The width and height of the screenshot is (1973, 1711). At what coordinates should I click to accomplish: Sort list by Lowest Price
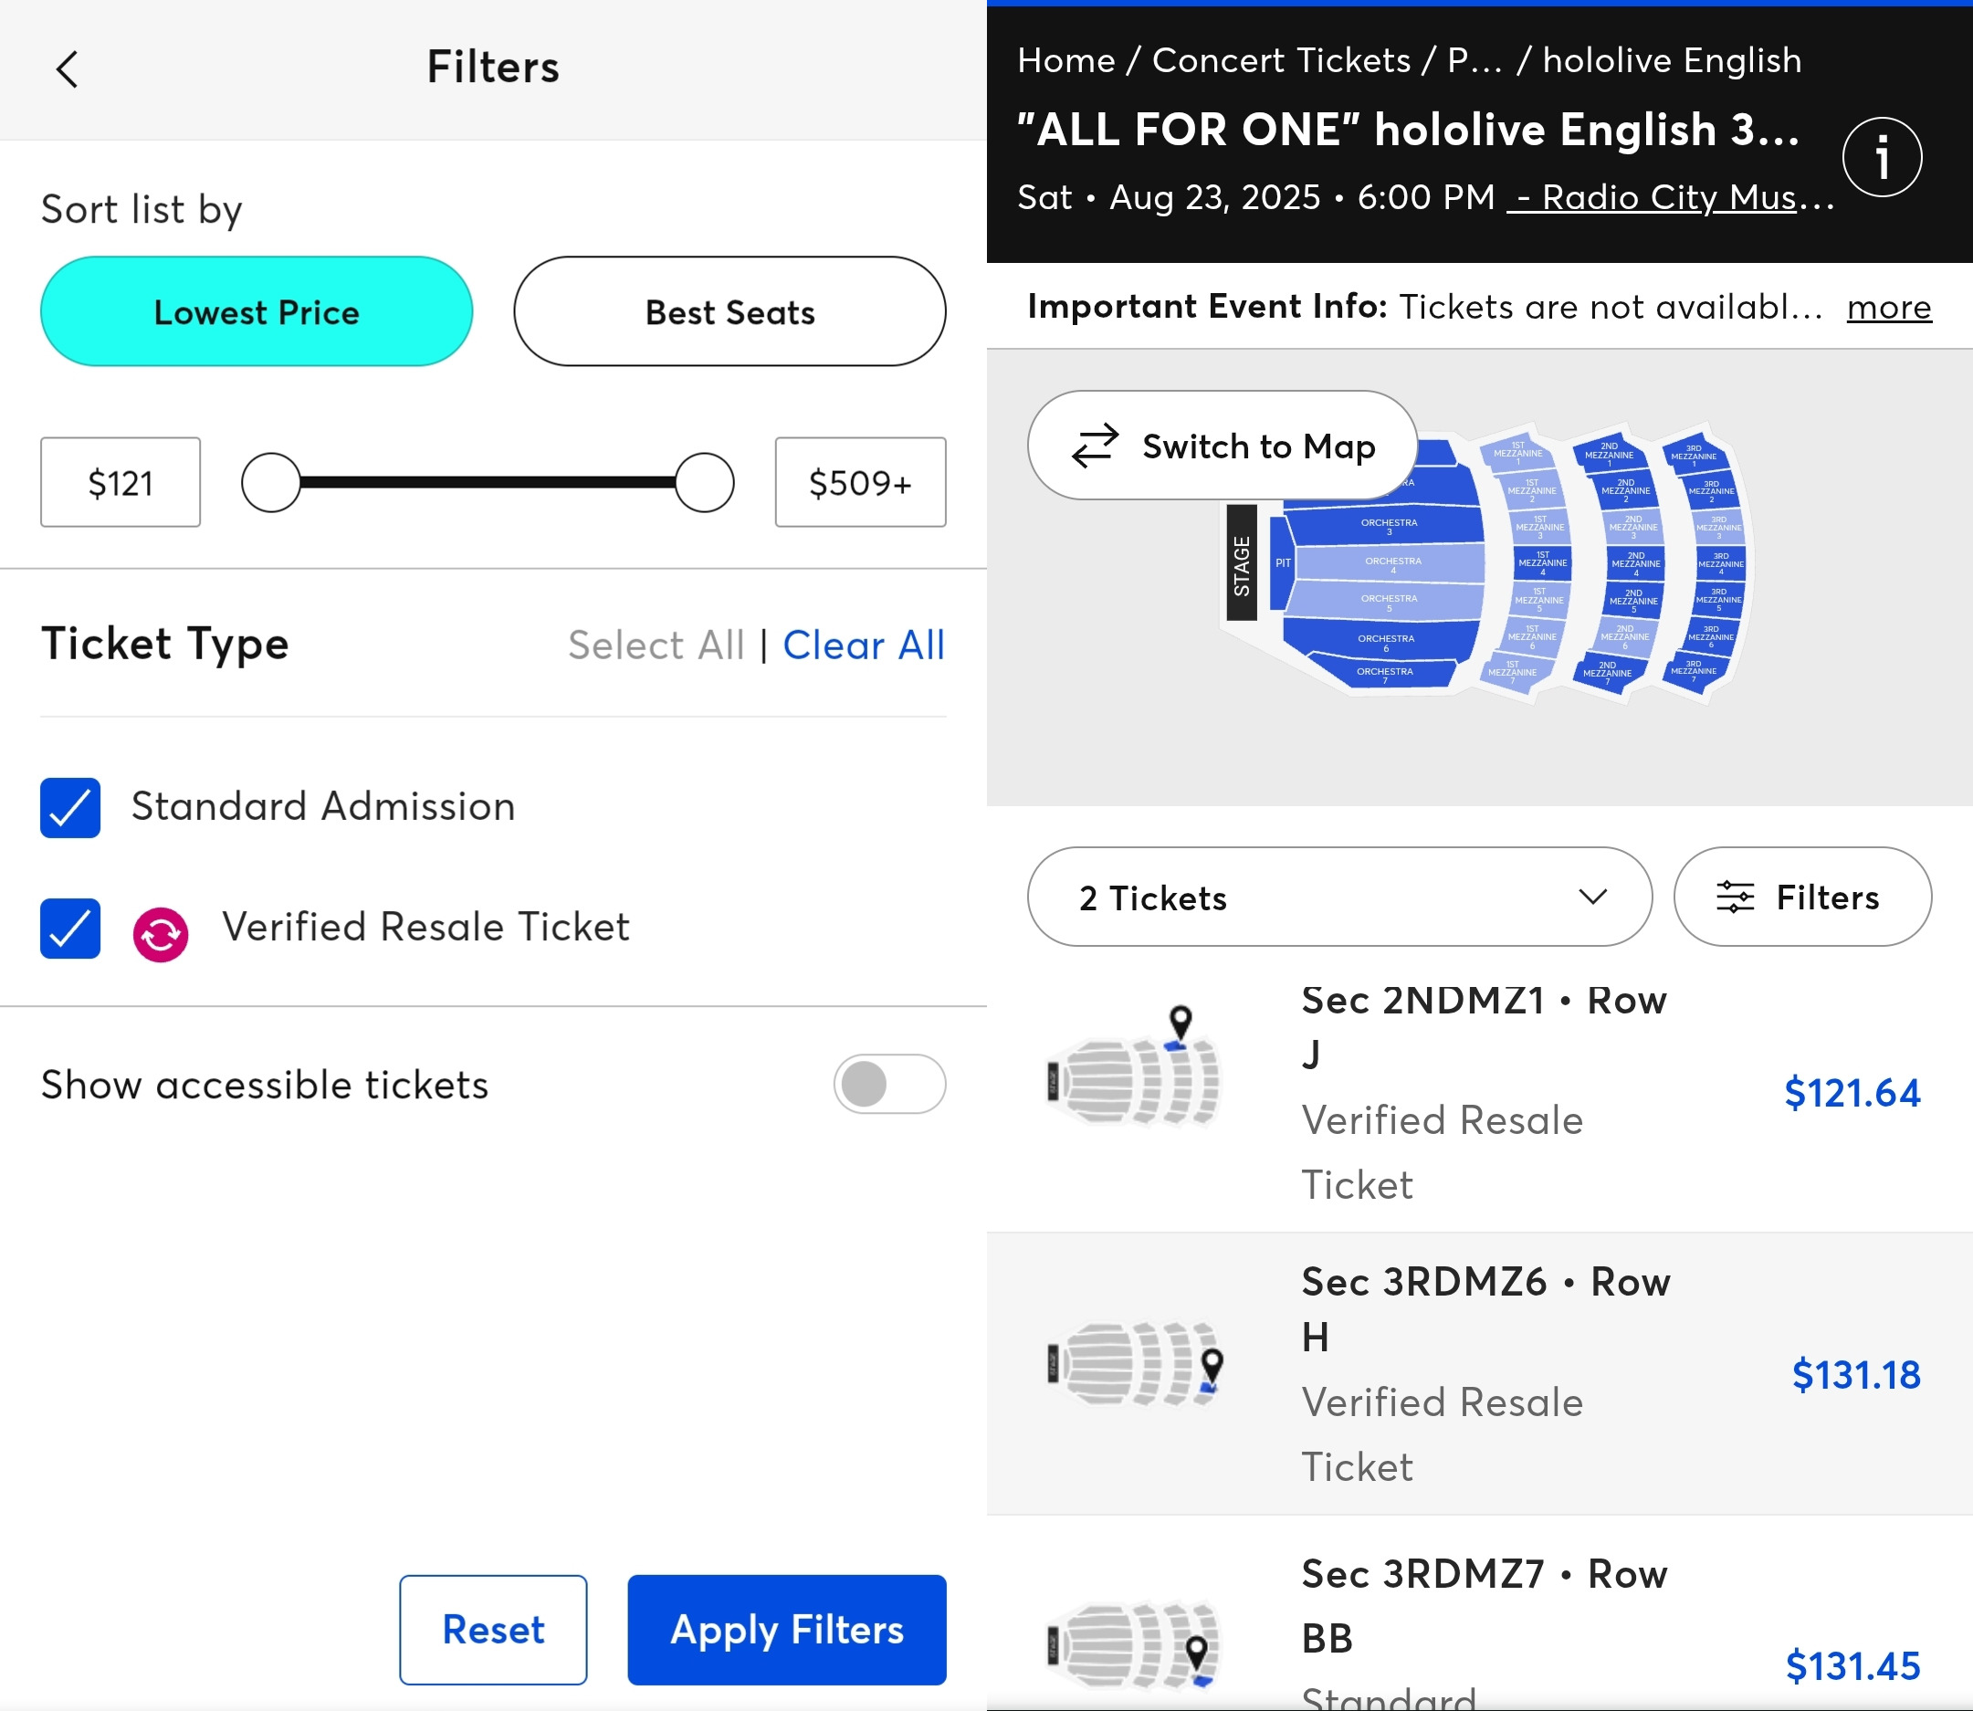click(x=256, y=311)
